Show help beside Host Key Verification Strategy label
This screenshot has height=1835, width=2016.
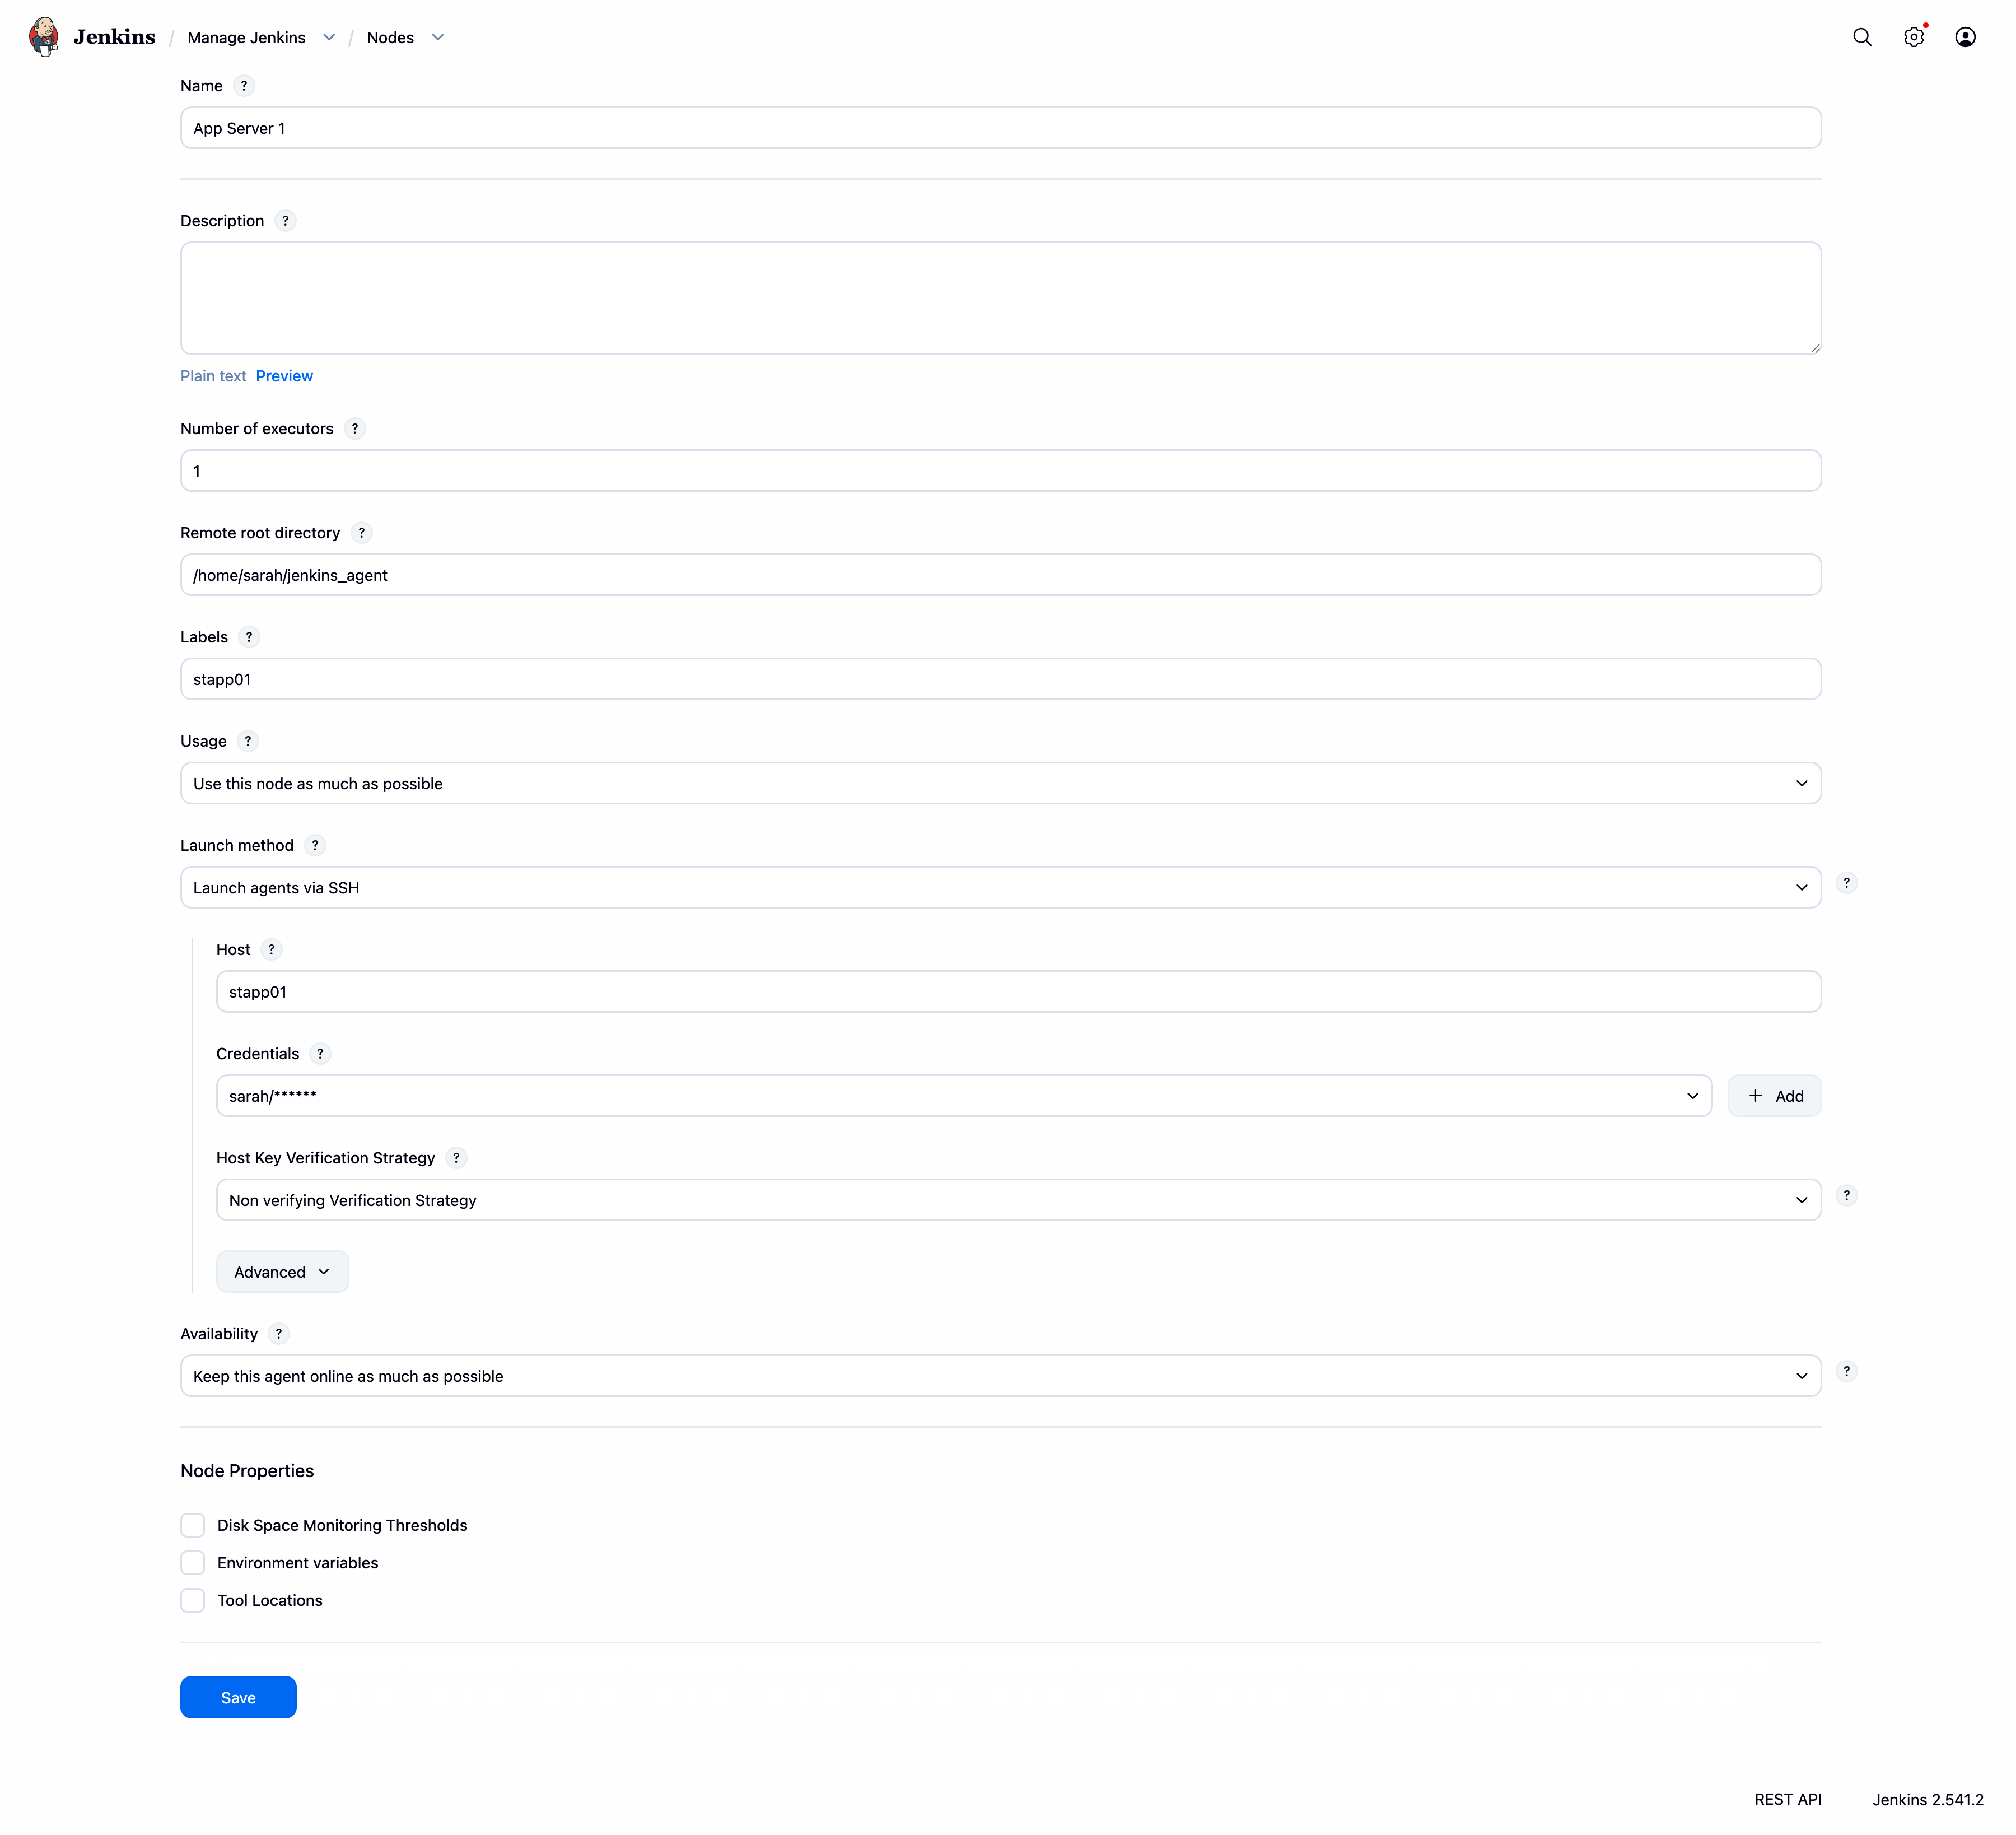[456, 1158]
